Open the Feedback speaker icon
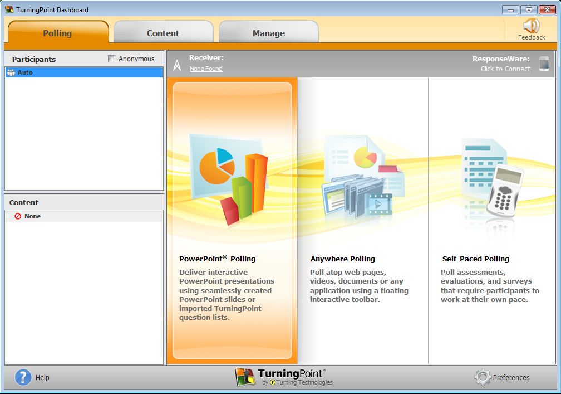Viewport: 561px width, 394px height. (x=532, y=26)
